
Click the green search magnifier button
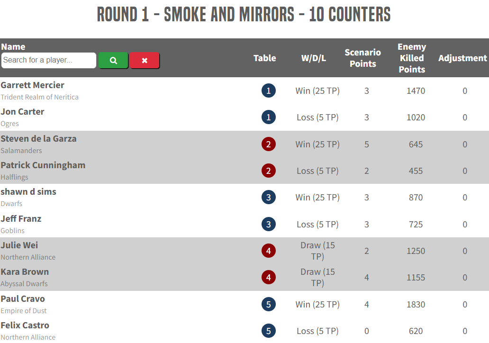pyautogui.click(x=113, y=61)
